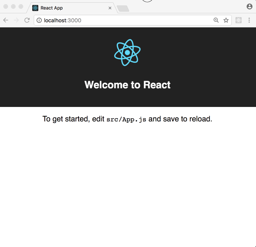The height and width of the screenshot is (247, 256).
Task: Click the spinning React logo
Action: coord(127,53)
